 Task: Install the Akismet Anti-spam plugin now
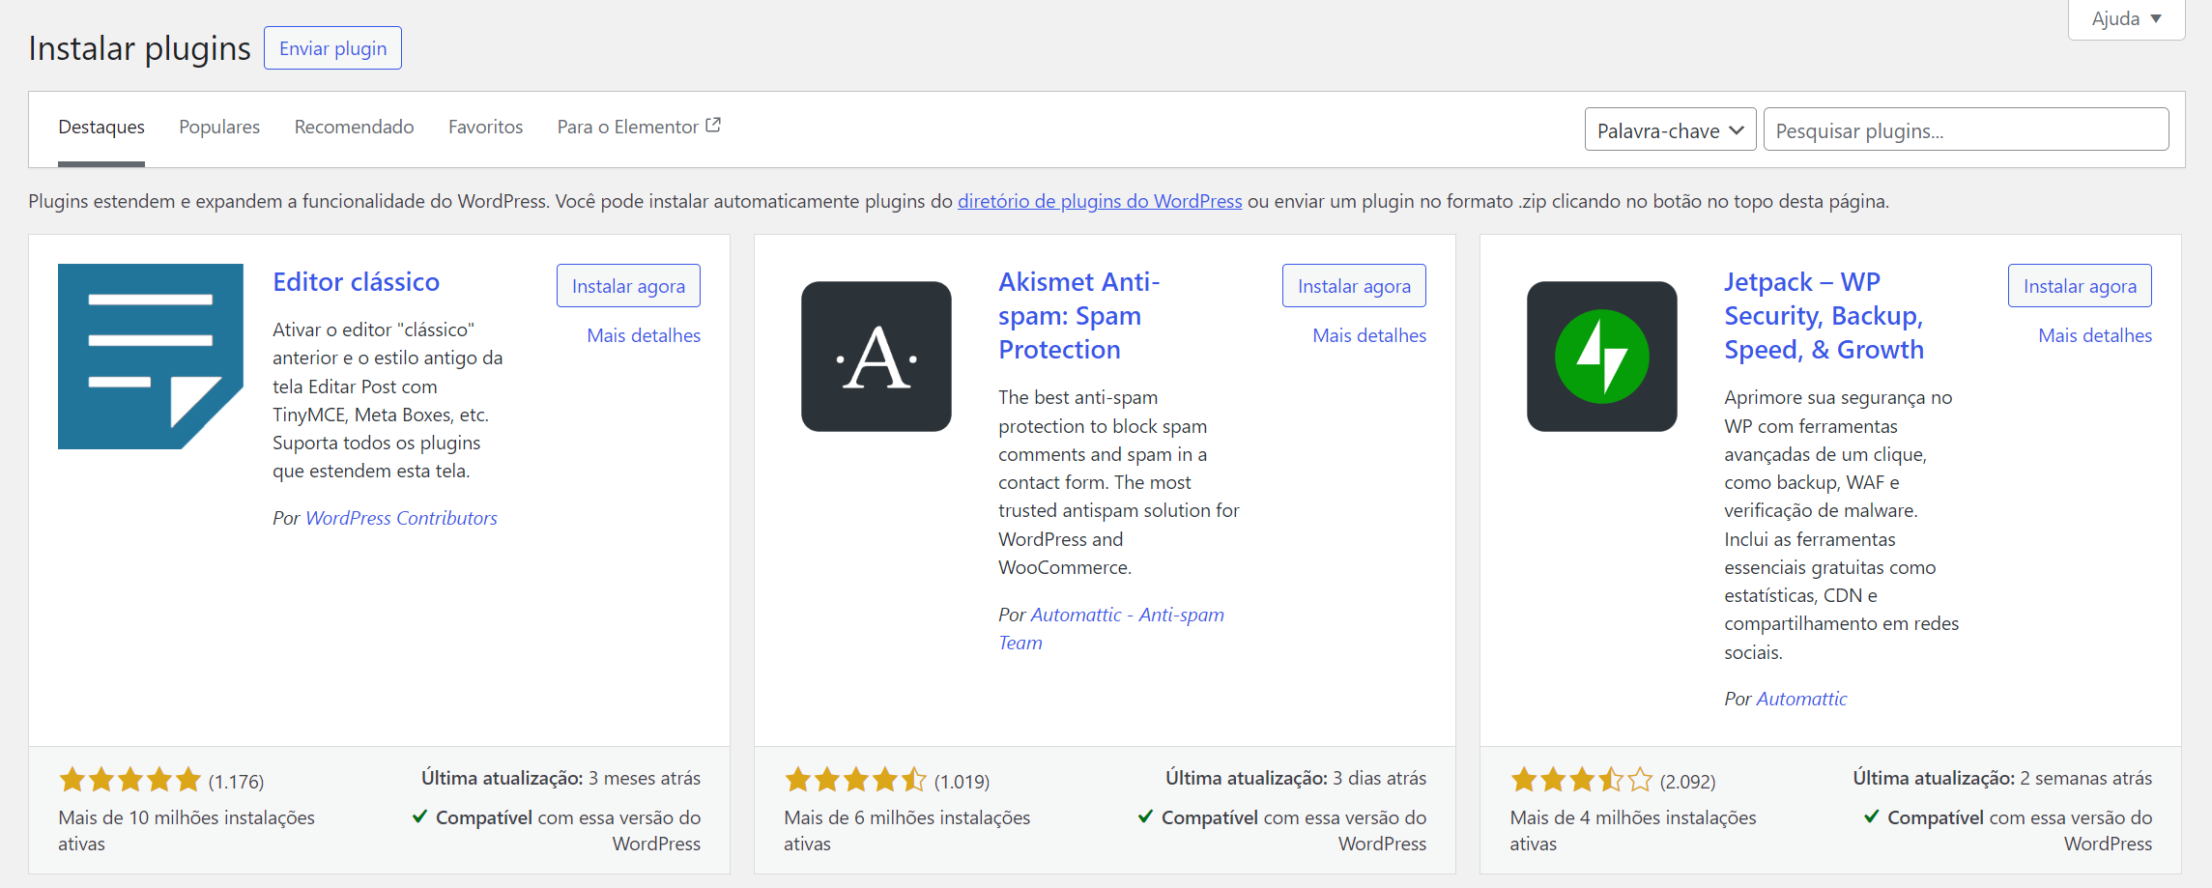(x=1354, y=286)
